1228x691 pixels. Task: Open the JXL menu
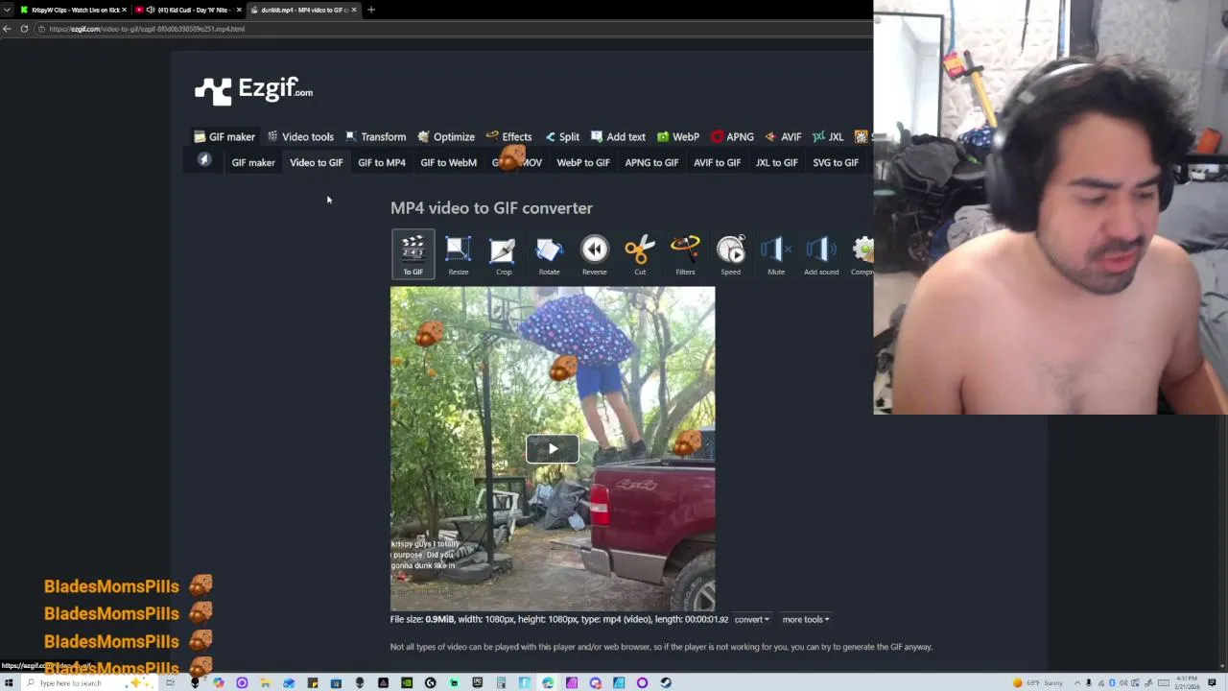point(828,136)
